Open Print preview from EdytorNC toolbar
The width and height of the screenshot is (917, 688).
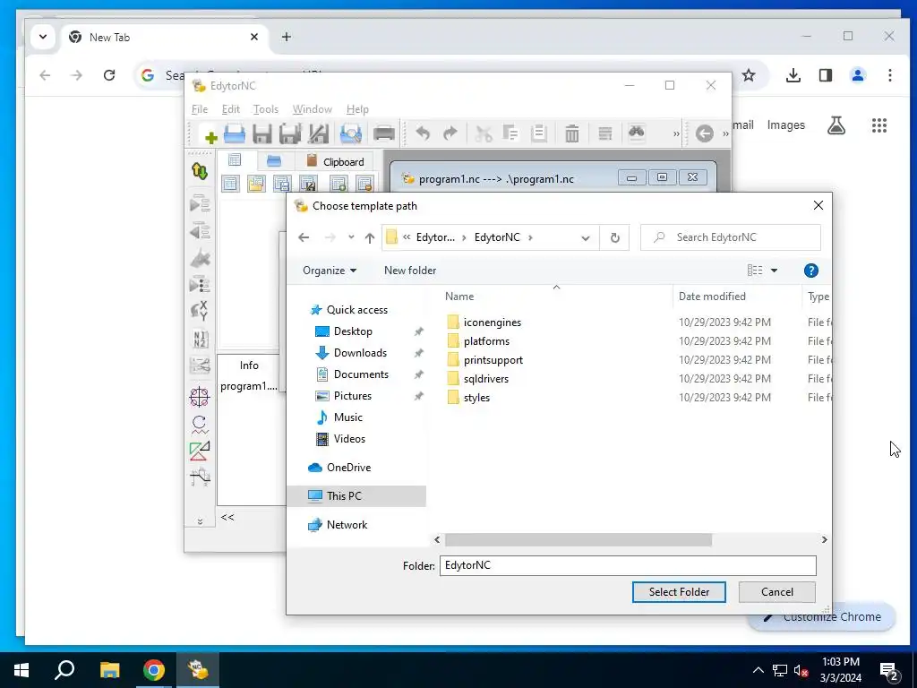point(351,134)
